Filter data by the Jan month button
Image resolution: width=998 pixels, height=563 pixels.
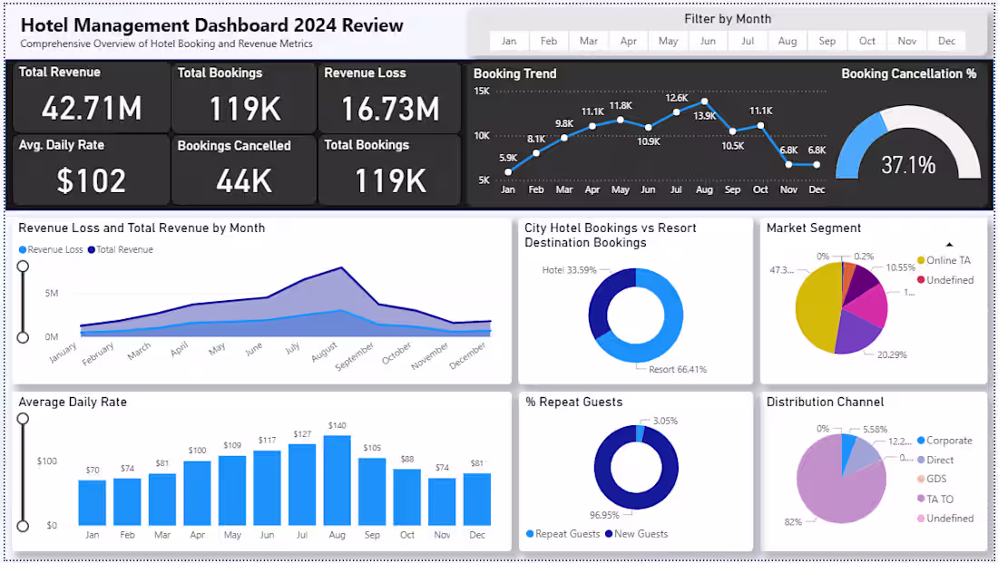(x=509, y=41)
